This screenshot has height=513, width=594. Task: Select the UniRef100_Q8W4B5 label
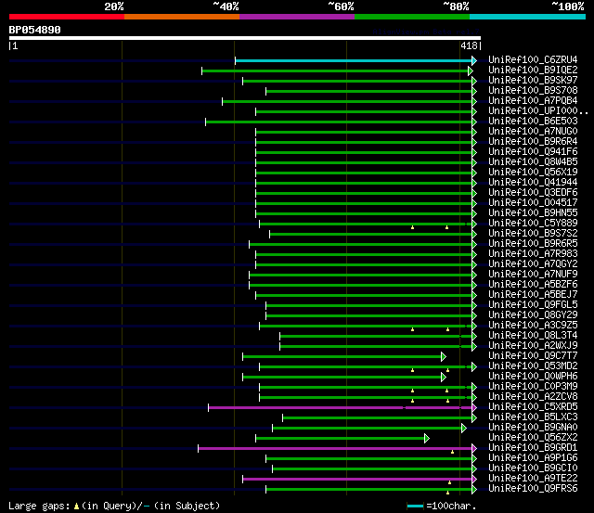point(533,162)
